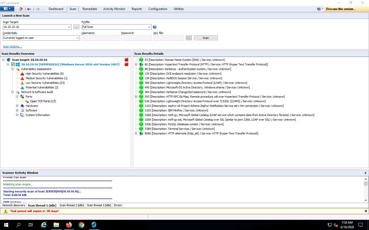Click the home icon in toolbar
369x230 pixels.
click(21, 9)
